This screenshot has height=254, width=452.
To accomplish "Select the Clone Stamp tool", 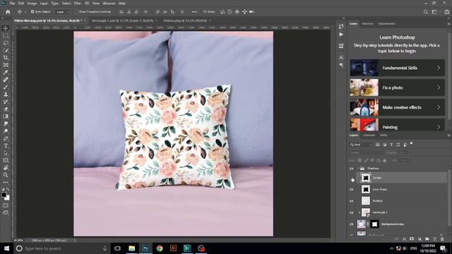I will pyautogui.click(x=6, y=95).
